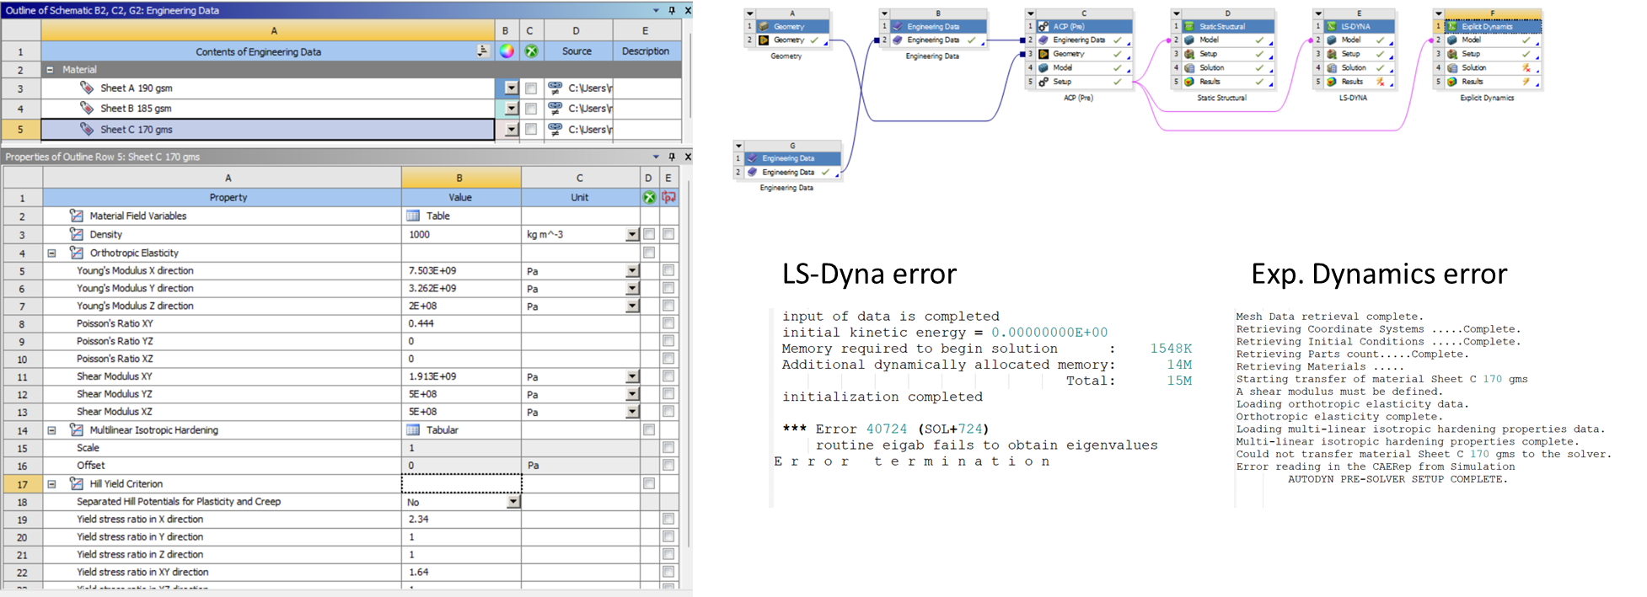Click the Yield stress ratio in XY direction row
The width and height of the screenshot is (1647, 597).
pyautogui.click(x=223, y=572)
